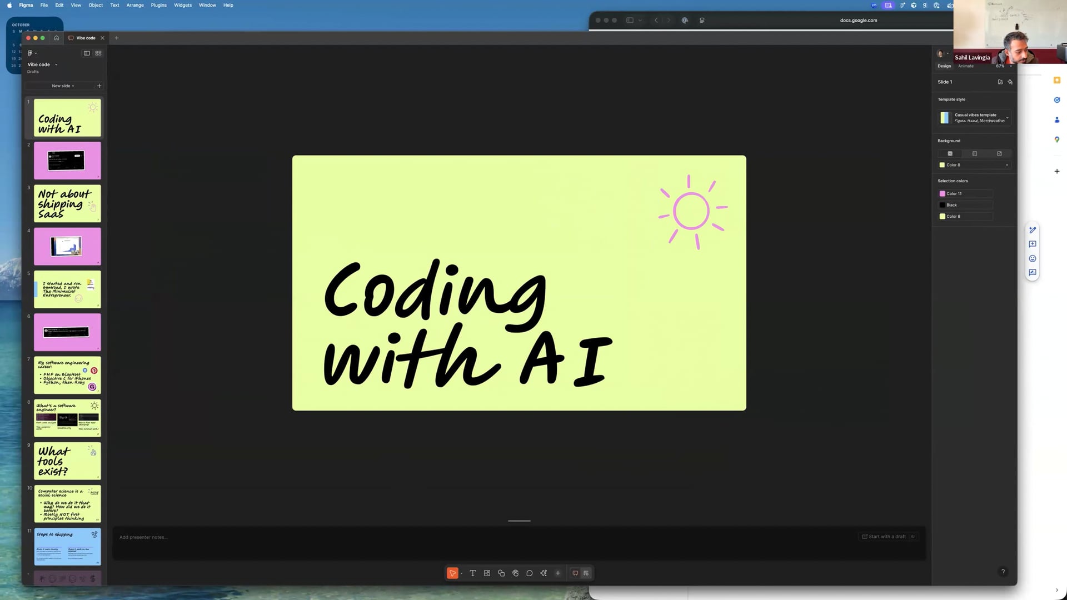The image size is (1067, 600).
Task: Click Start with a draft for presenter notes
Action: point(886,537)
